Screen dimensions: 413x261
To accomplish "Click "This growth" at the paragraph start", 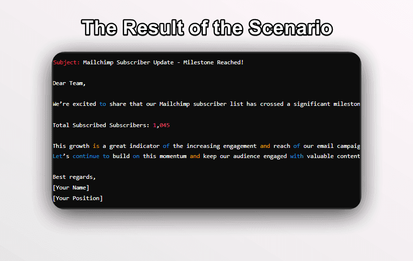I will pyautogui.click(x=71, y=146).
